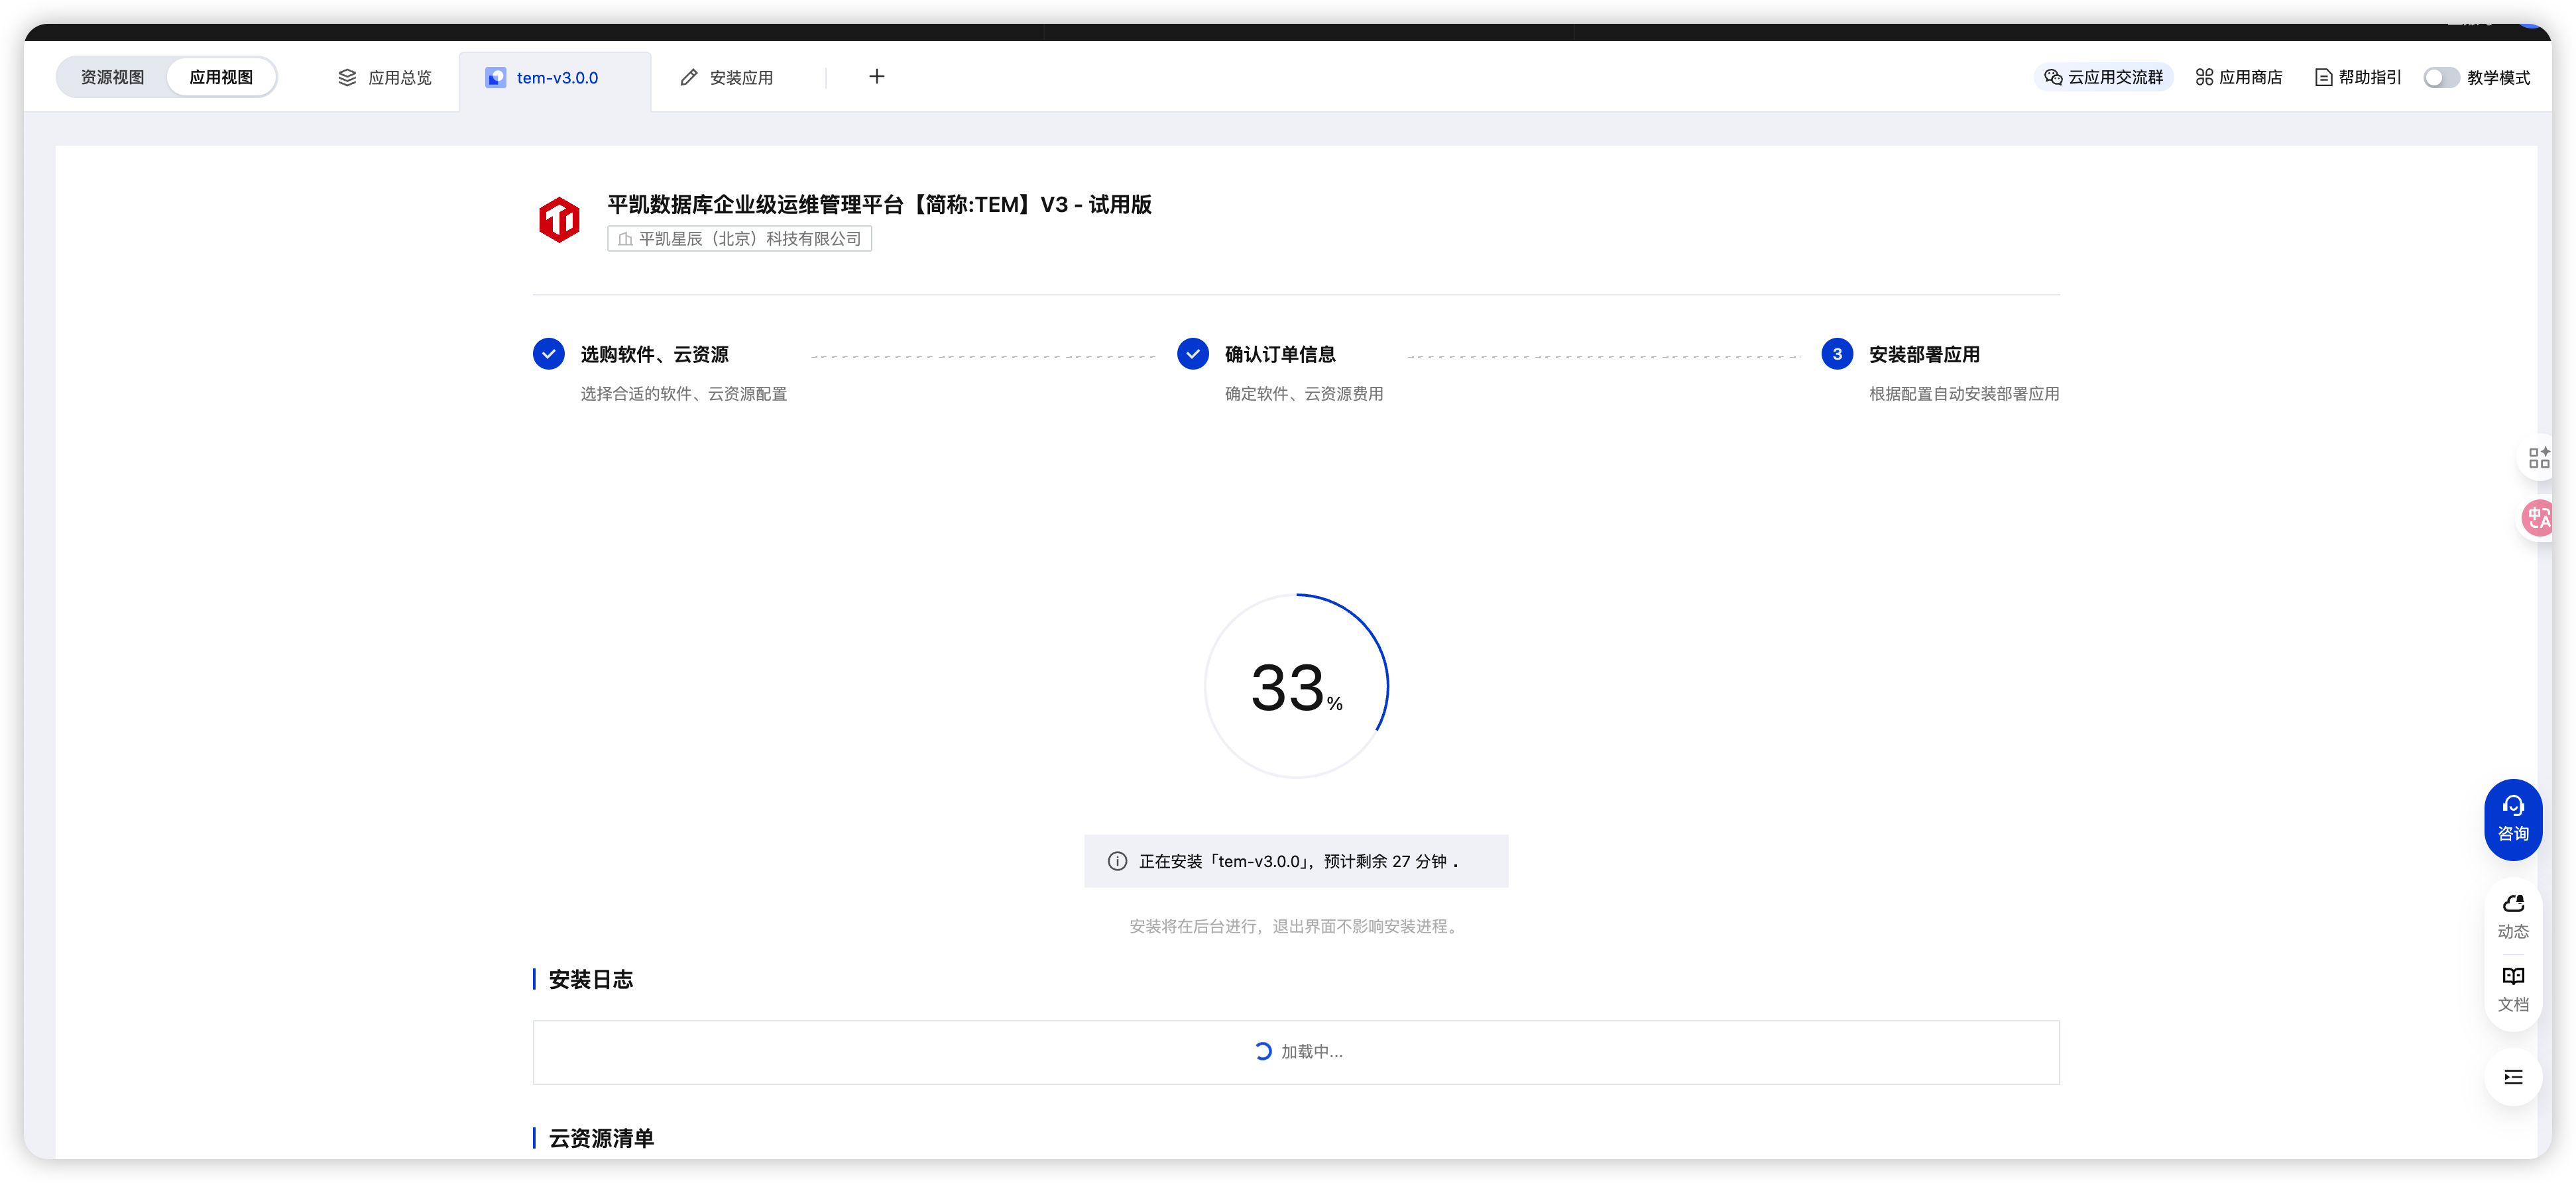The image size is (2576, 1183).
Task: Open the 咨询 consultation headset button
Action: point(2512,818)
